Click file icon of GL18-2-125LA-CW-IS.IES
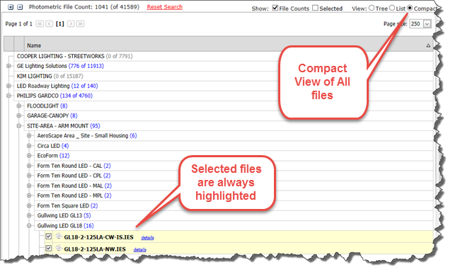 [x=59, y=236]
